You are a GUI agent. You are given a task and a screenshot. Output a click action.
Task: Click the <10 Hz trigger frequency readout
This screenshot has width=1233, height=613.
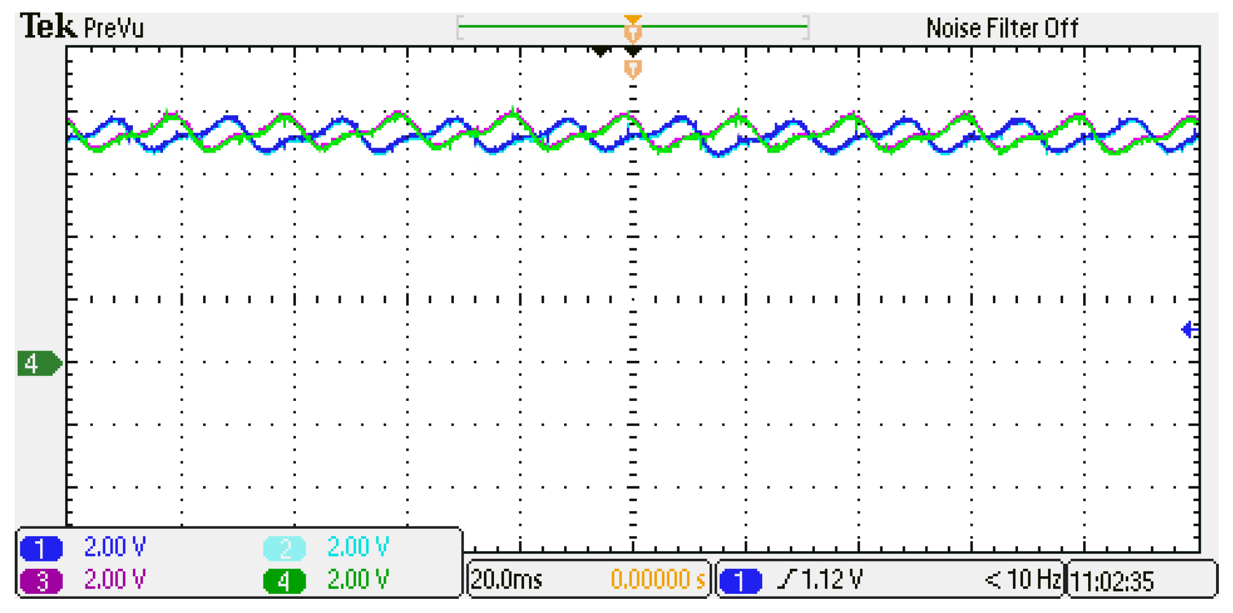(1023, 580)
